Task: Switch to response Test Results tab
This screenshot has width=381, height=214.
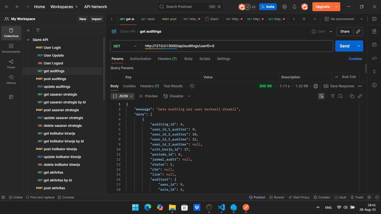Action: (173, 86)
